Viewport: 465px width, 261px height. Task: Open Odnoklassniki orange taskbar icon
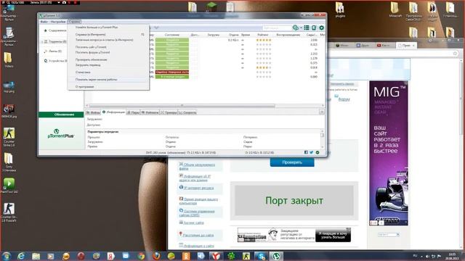point(186,256)
